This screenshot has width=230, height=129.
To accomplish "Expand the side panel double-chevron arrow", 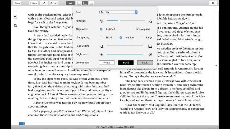I will coord(216,66).
